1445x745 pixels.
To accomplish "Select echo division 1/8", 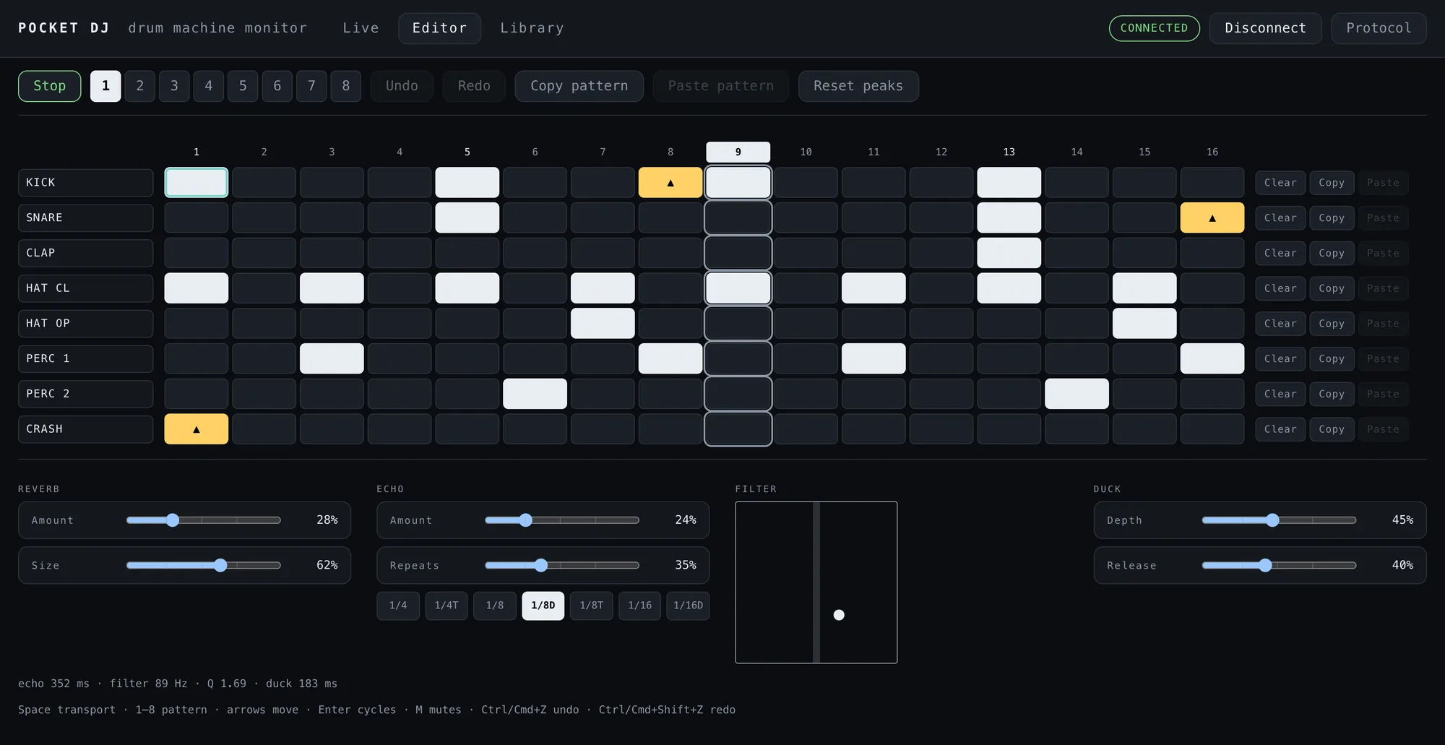I will (495, 606).
